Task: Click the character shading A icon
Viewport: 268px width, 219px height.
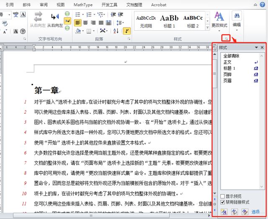Action: coord(15,31)
